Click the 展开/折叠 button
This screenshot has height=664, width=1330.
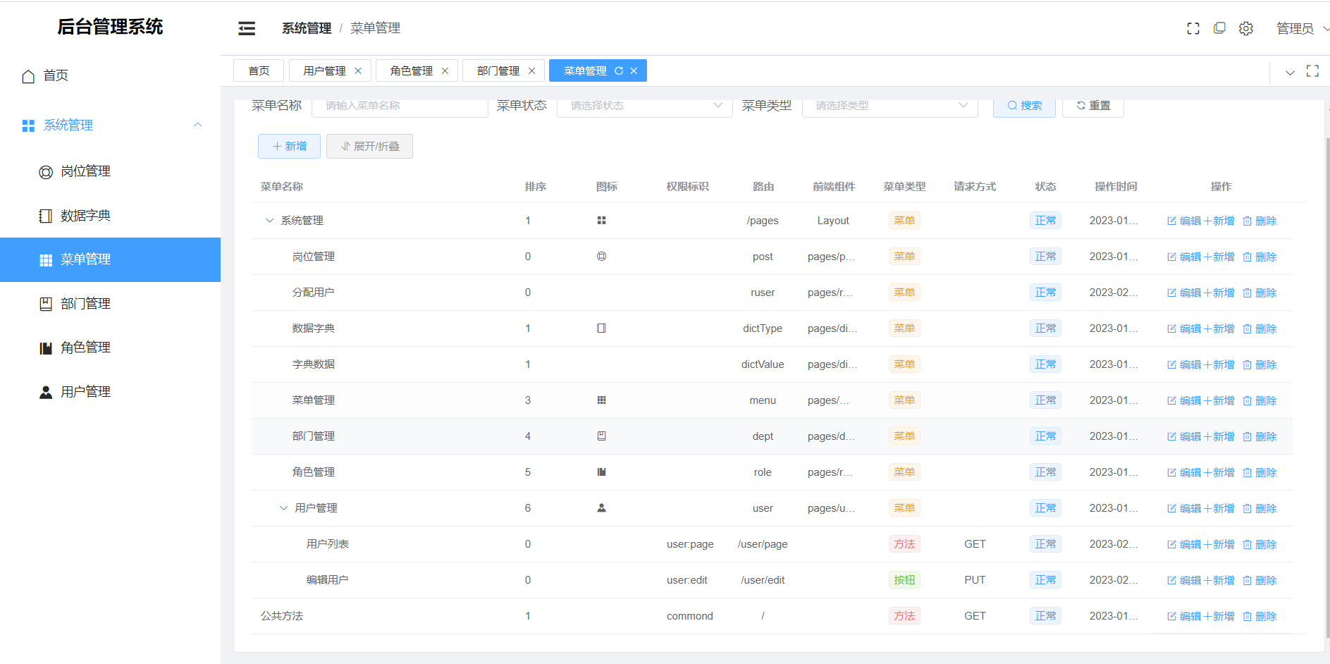click(369, 146)
